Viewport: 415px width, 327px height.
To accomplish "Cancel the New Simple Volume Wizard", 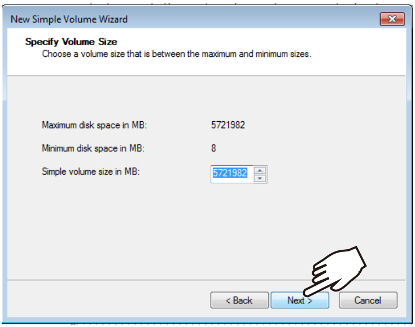I will 368,300.
